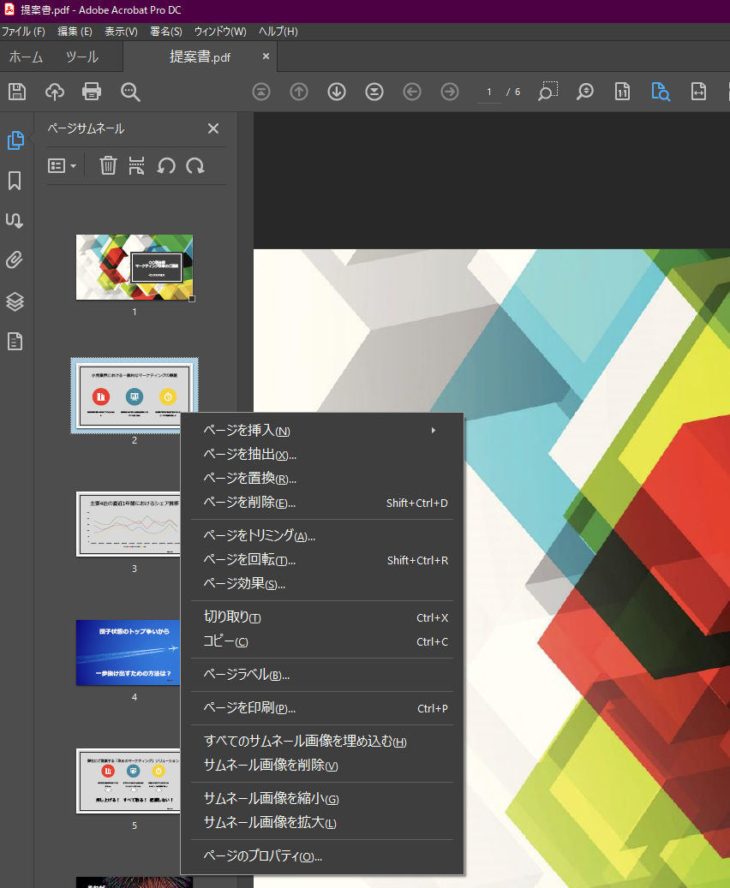Choose ページを削除 from context menu

(x=322, y=503)
